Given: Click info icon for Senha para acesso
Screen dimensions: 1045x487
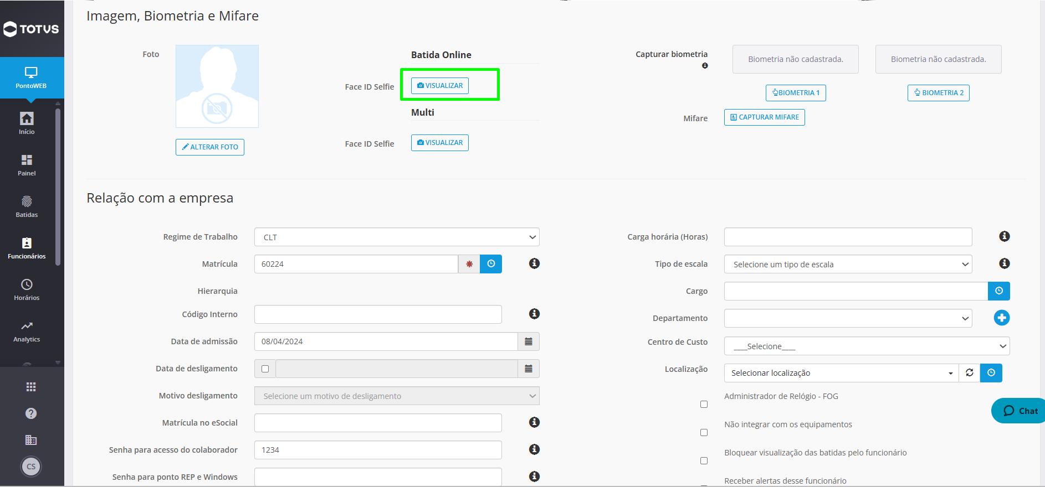Looking at the screenshot, I should coord(534,449).
